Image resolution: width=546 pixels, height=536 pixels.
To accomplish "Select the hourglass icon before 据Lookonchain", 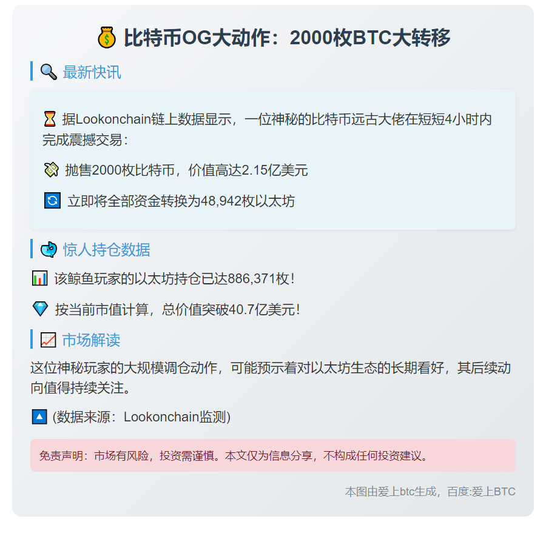I will (x=50, y=119).
